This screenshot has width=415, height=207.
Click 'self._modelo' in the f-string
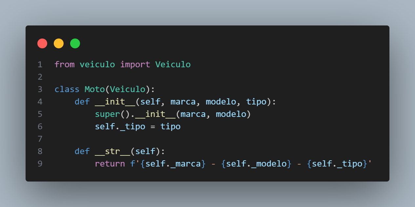[256, 164]
